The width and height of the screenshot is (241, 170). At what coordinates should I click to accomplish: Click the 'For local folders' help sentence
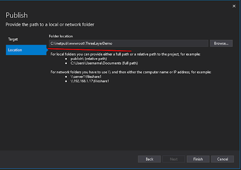click(125, 54)
